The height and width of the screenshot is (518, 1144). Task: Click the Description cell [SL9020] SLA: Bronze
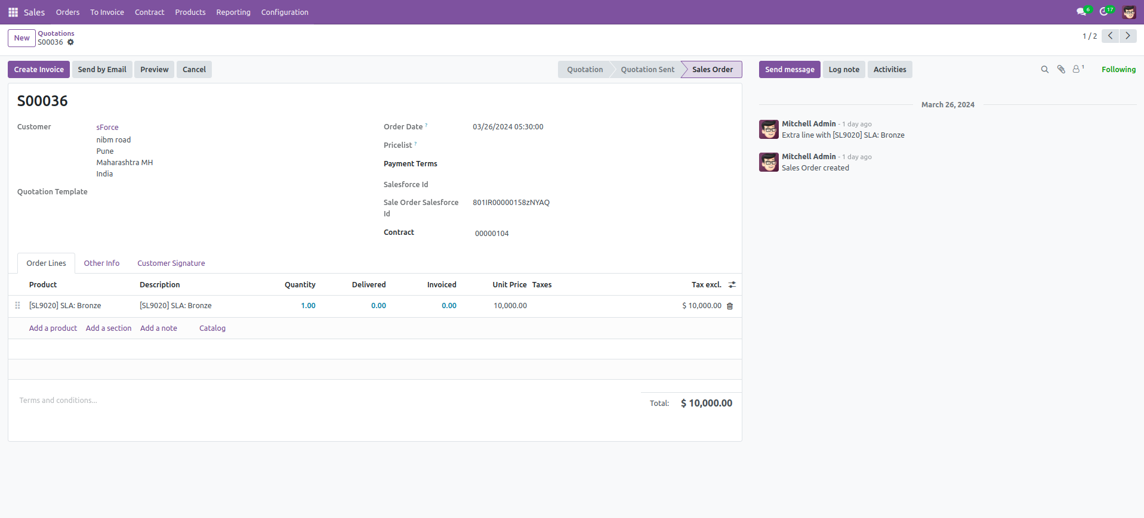click(x=175, y=306)
